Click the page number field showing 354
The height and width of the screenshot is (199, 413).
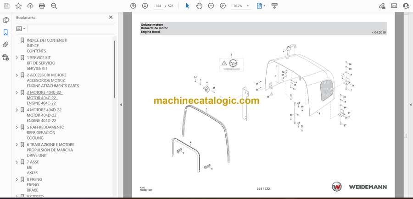158,6
